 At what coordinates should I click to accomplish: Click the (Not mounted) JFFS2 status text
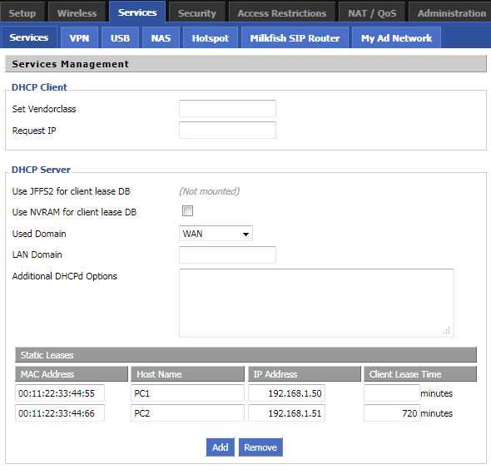209,191
